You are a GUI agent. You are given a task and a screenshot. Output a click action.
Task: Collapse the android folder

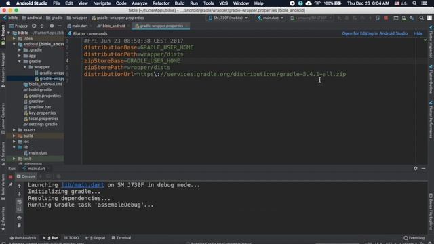[14, 44]
